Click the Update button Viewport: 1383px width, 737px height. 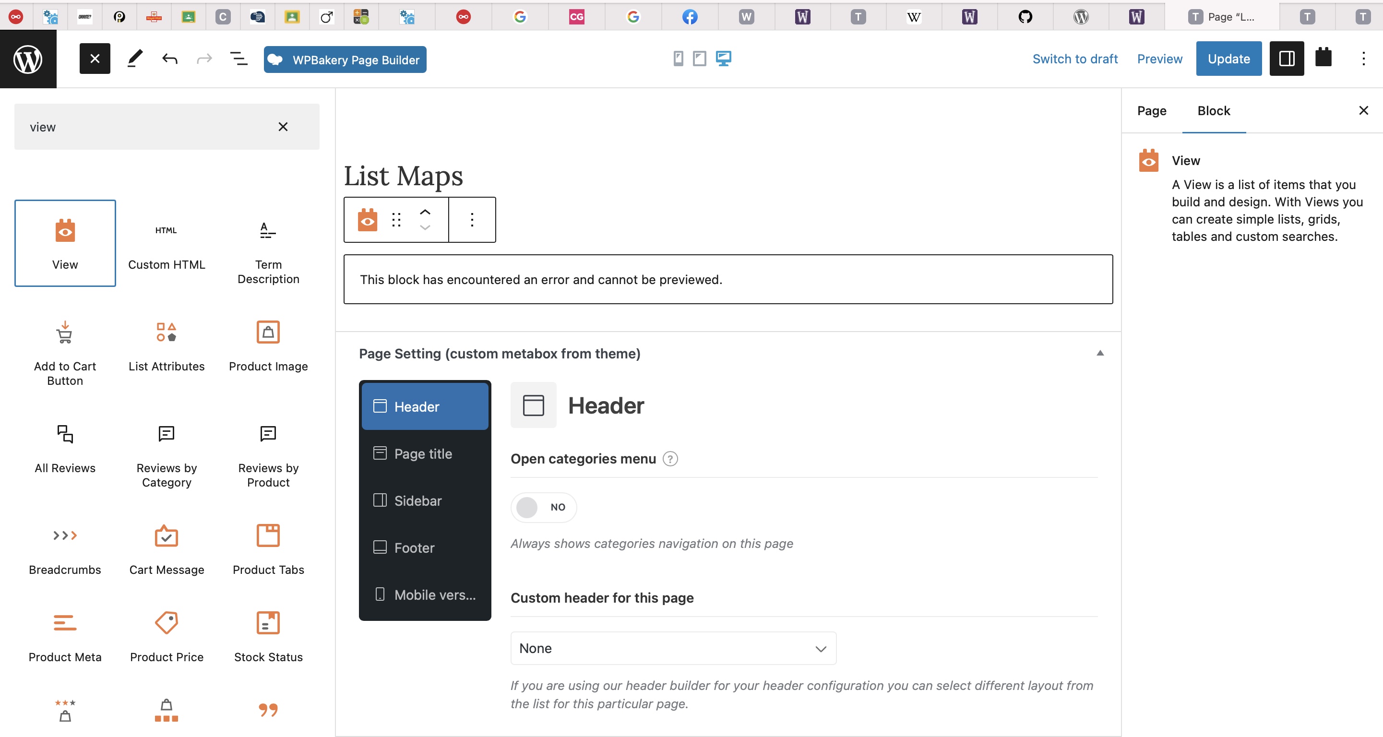coord(1228,59)
